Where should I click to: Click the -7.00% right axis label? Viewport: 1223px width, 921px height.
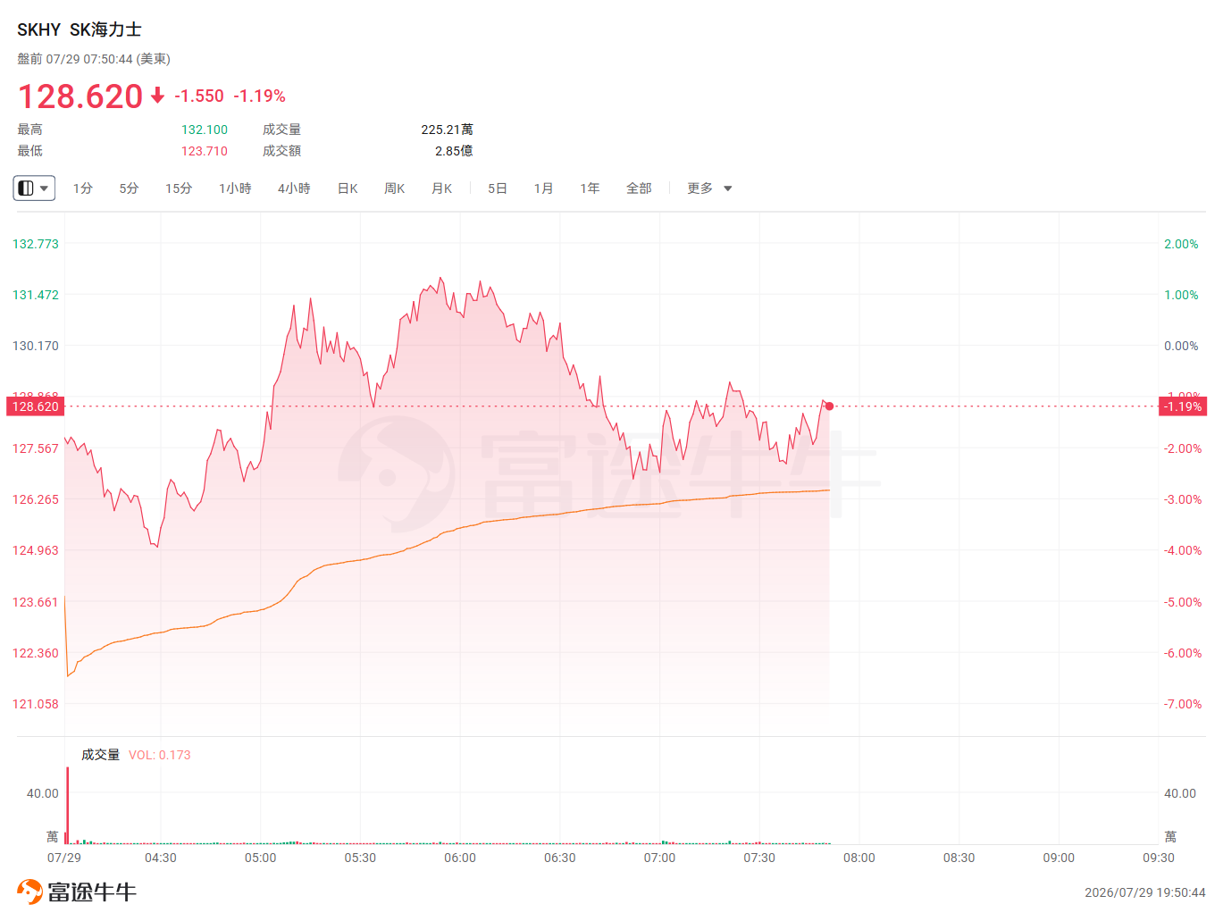click(x=1183, y=704)
